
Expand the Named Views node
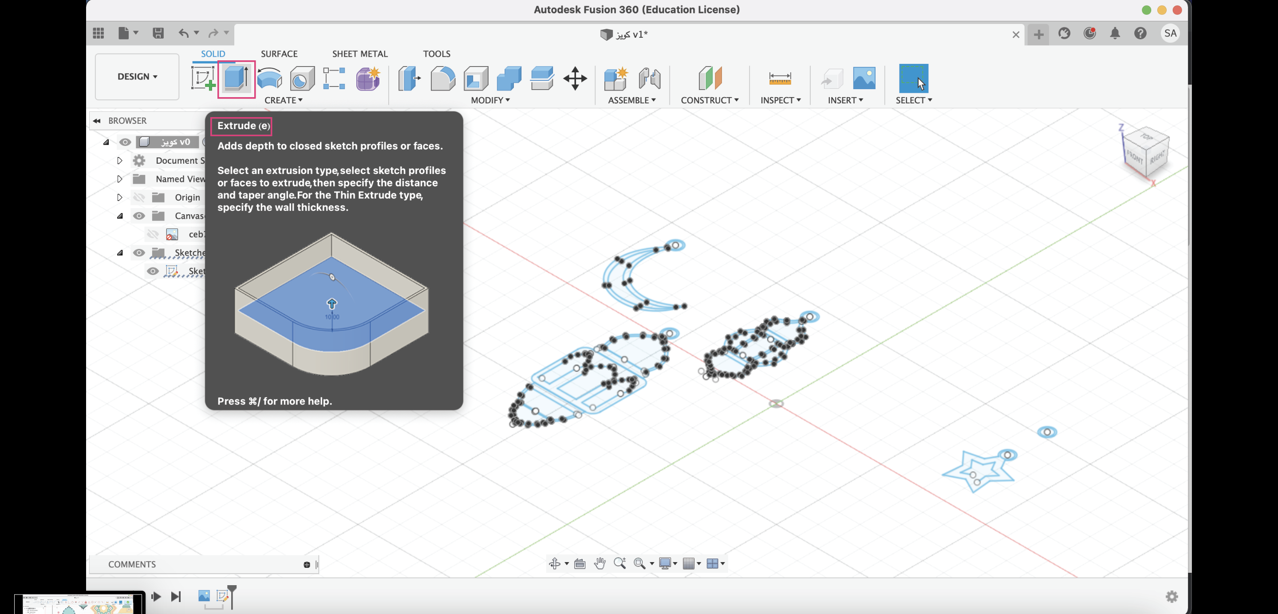(x=119, y=179)
